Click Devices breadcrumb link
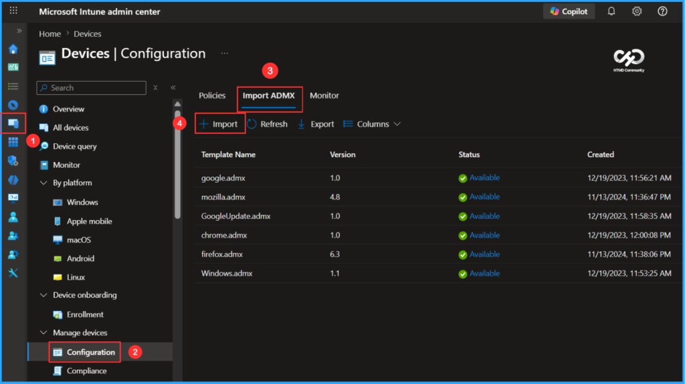The height and width of the screenshot is (384, 685). point(88,33)
